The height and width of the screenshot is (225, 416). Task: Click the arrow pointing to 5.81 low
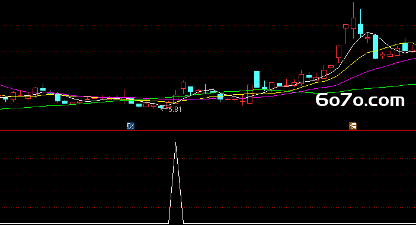click(164, 109)
